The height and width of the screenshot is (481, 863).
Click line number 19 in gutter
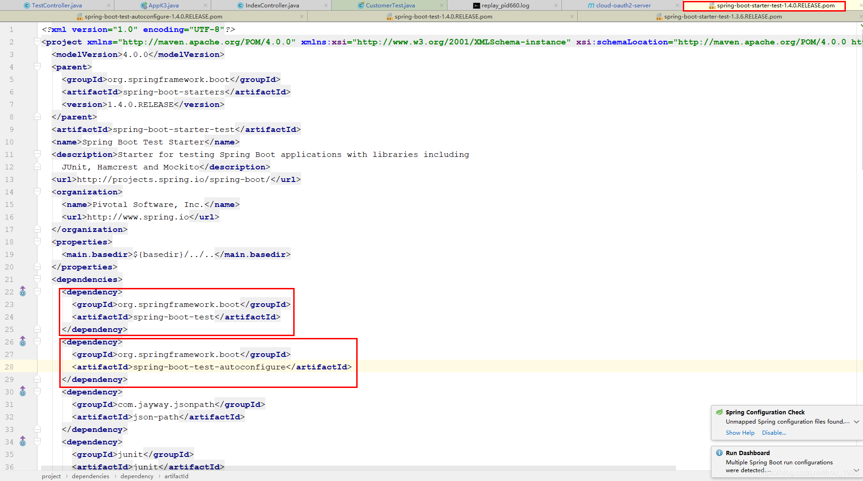pyautogui.click(x=9, y=254)
